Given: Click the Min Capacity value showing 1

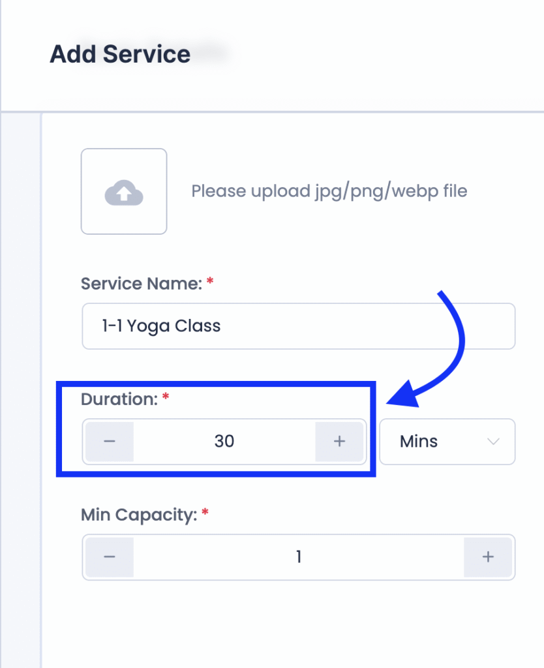Looking at the screenshot, I should click(299, 557).
